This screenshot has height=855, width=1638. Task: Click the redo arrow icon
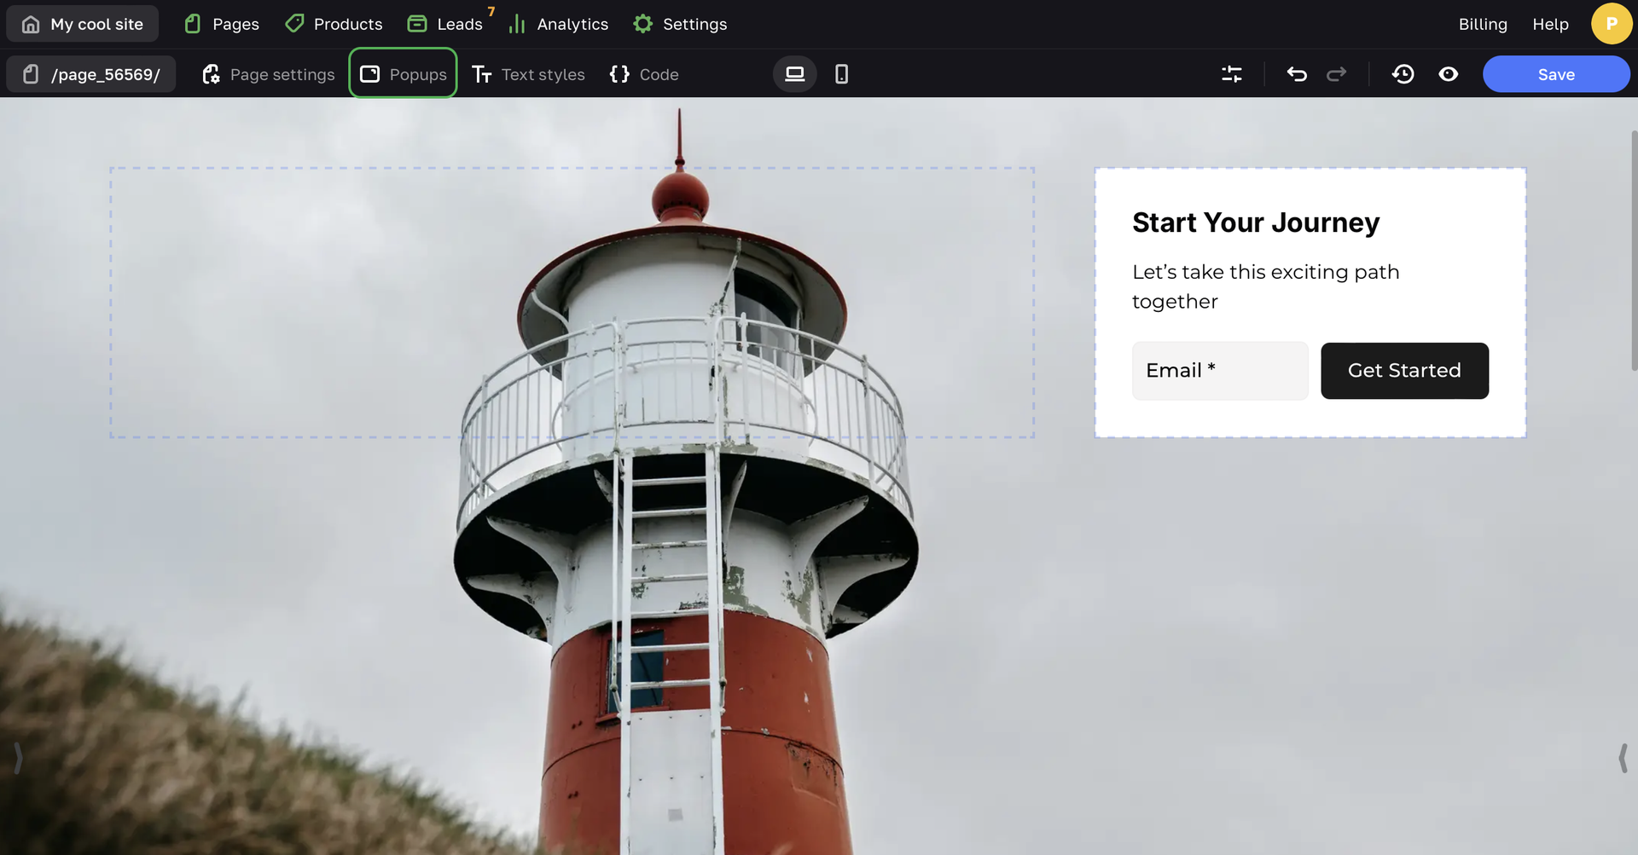coord(1336,74)
